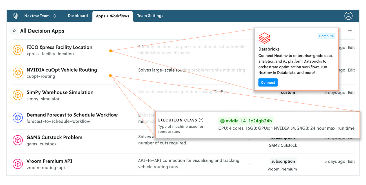
Task: Click the Databricks logo icon
Action: coord(264,38)
